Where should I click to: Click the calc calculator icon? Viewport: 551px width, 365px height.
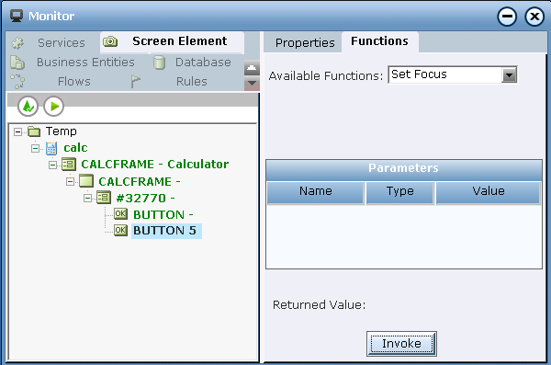click(x=51, y=148)
